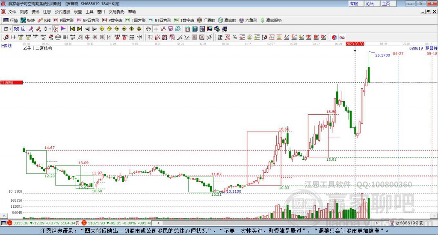Open the 窗口 menu
The height and width of the screenshot is (235, 438).
click(x=101, y=12)
